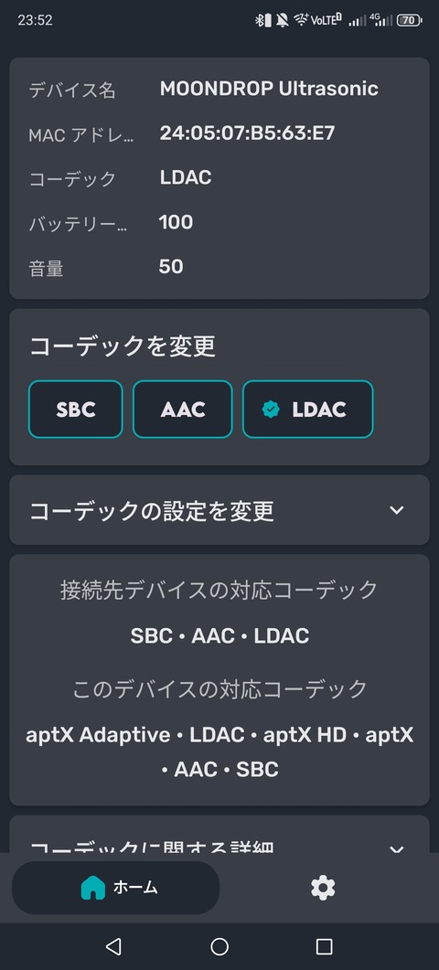Tap the Android back triangle button
Screen dimensions: 439x970
(112, 946)
